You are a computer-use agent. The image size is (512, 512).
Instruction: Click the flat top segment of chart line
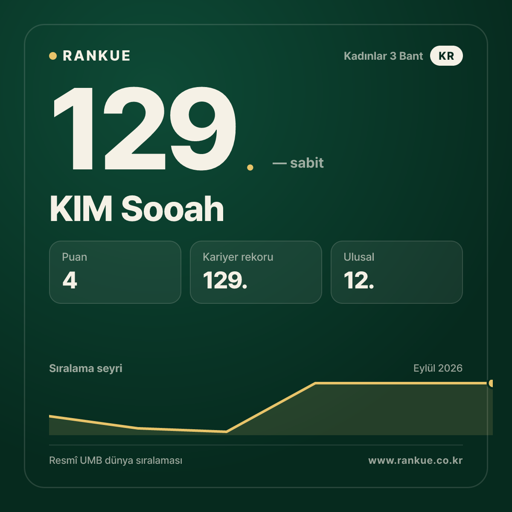pos(403,383)
